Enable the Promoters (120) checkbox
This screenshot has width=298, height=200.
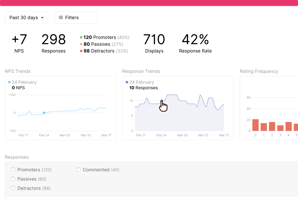coord(13,169)
